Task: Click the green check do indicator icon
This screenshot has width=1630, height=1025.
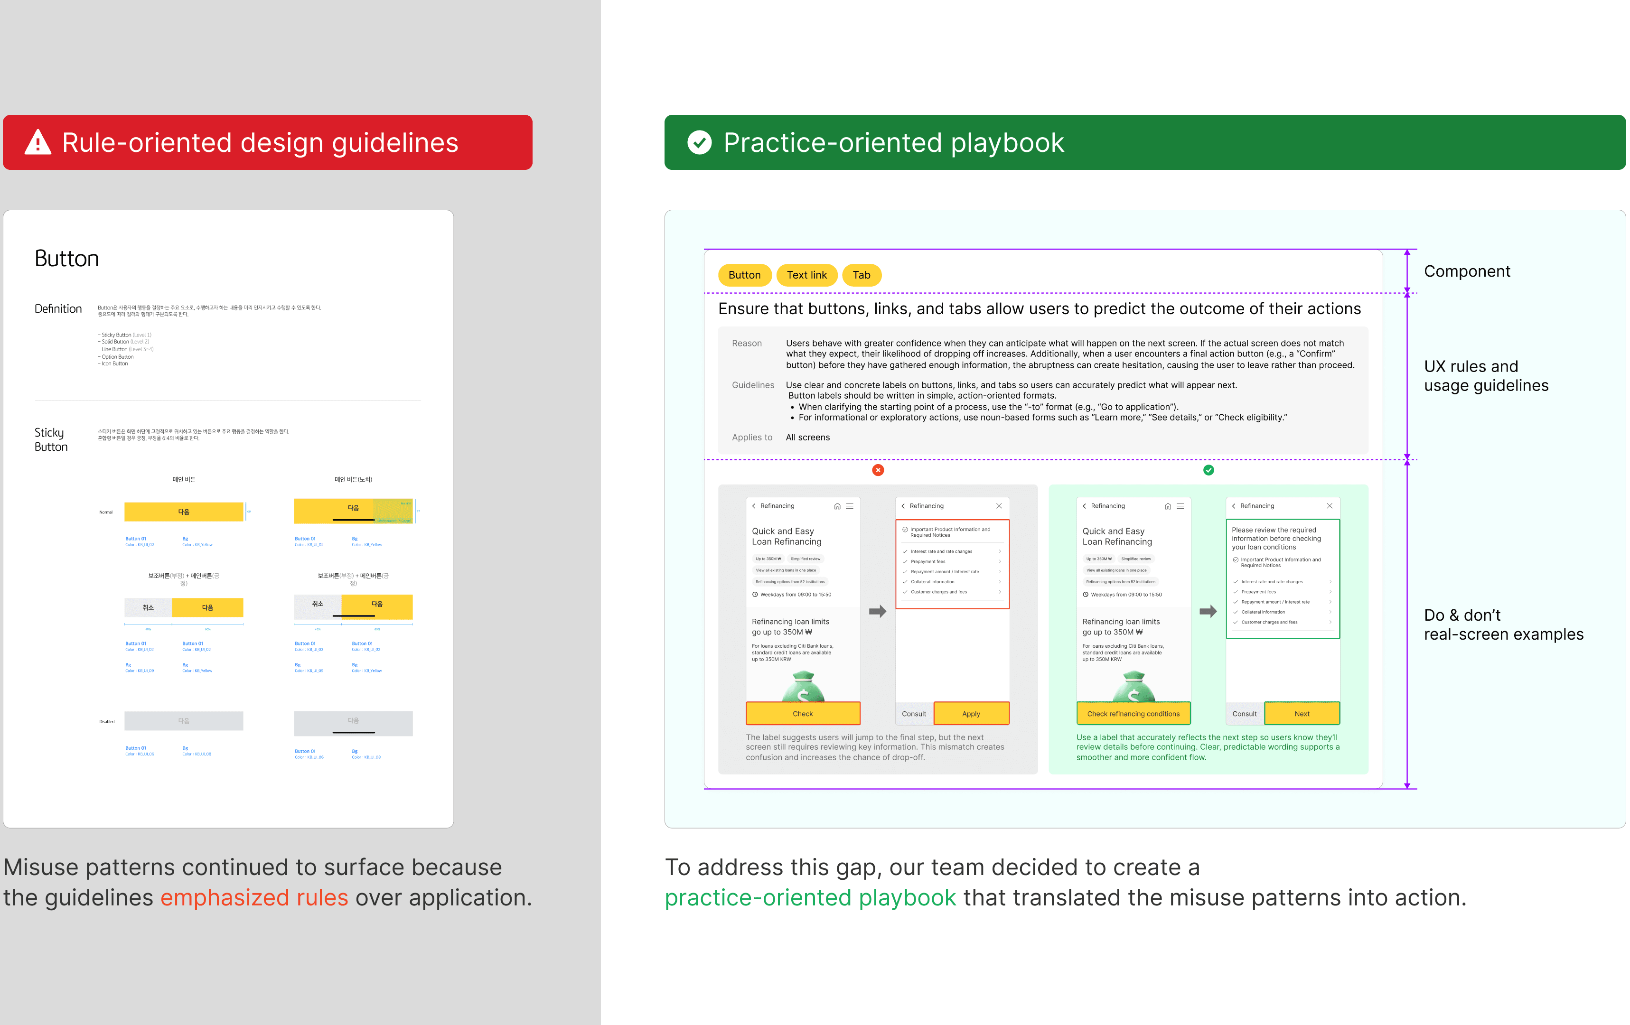Action: coord(1208,470)
